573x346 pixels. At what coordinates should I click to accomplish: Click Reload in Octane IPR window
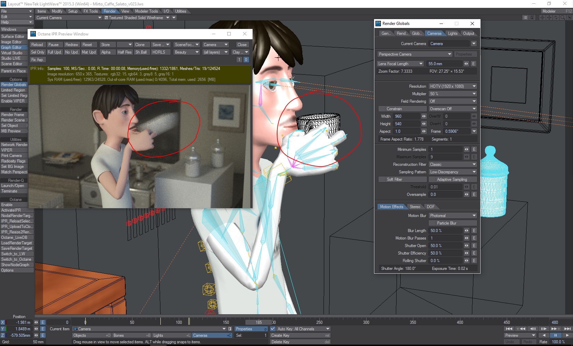pyautogui.click(x=37, y=45)
